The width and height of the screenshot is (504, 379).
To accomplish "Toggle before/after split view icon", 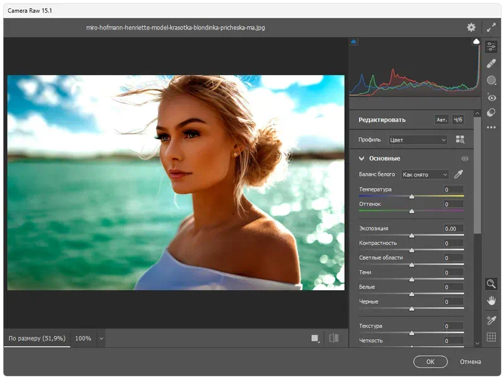I will 334,338.
